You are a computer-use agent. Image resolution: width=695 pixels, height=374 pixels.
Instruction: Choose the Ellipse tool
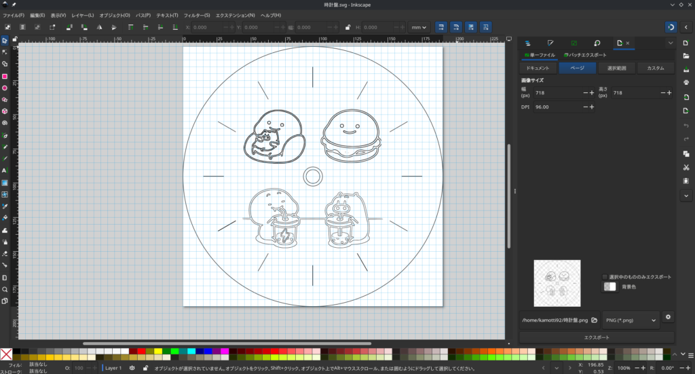point(5,88)
